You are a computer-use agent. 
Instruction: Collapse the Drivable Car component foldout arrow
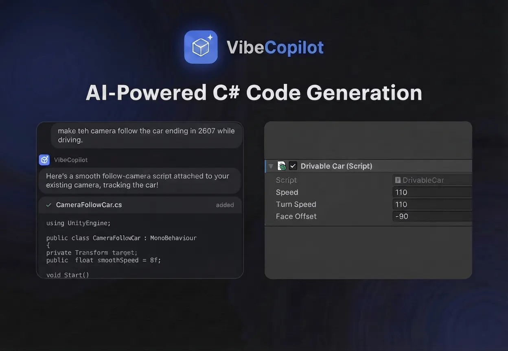(271, 166)
